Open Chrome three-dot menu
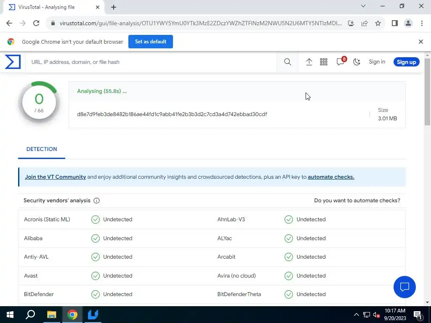 click(422, 23)
